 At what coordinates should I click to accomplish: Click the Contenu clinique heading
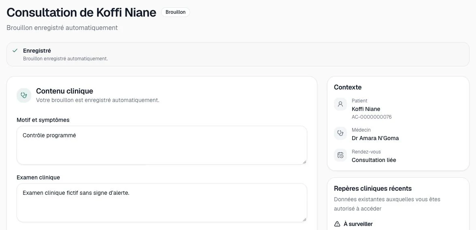(x=65, y=91)
